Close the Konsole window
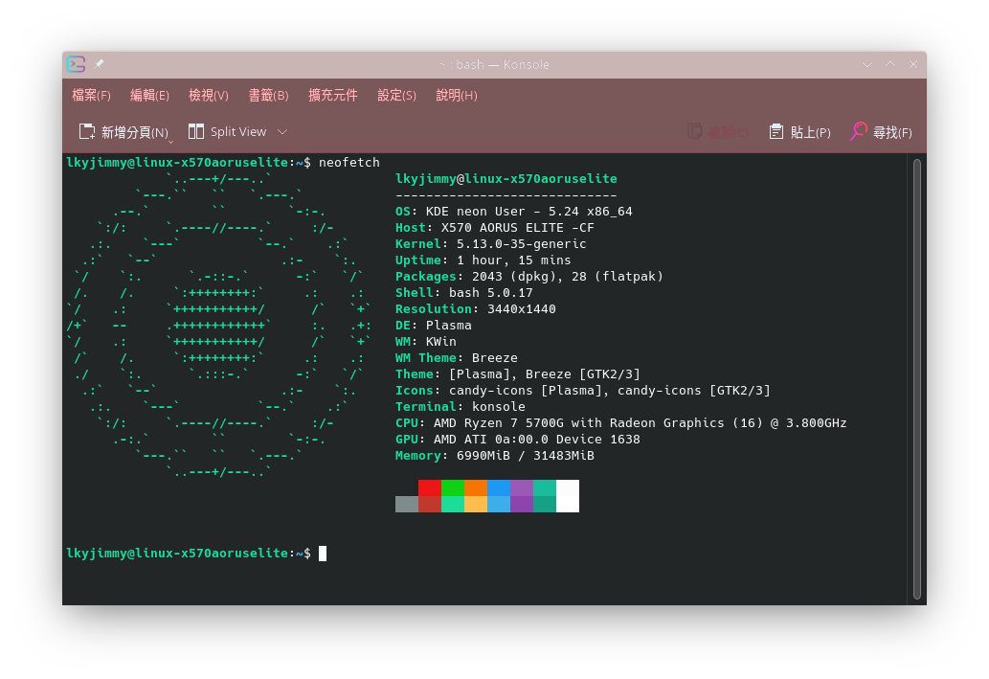This screenshot has height=679, width=989. click(912, 64)
